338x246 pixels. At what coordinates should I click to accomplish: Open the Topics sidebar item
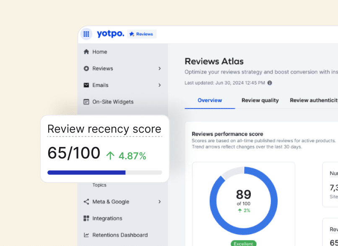click(99, 185)
